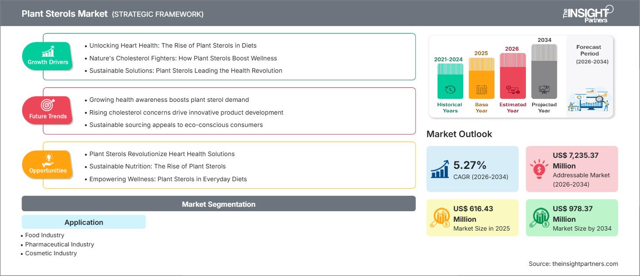Click 'Empowering Wellness' bullet text
The image size is (640, 276).
pos(168,179)
